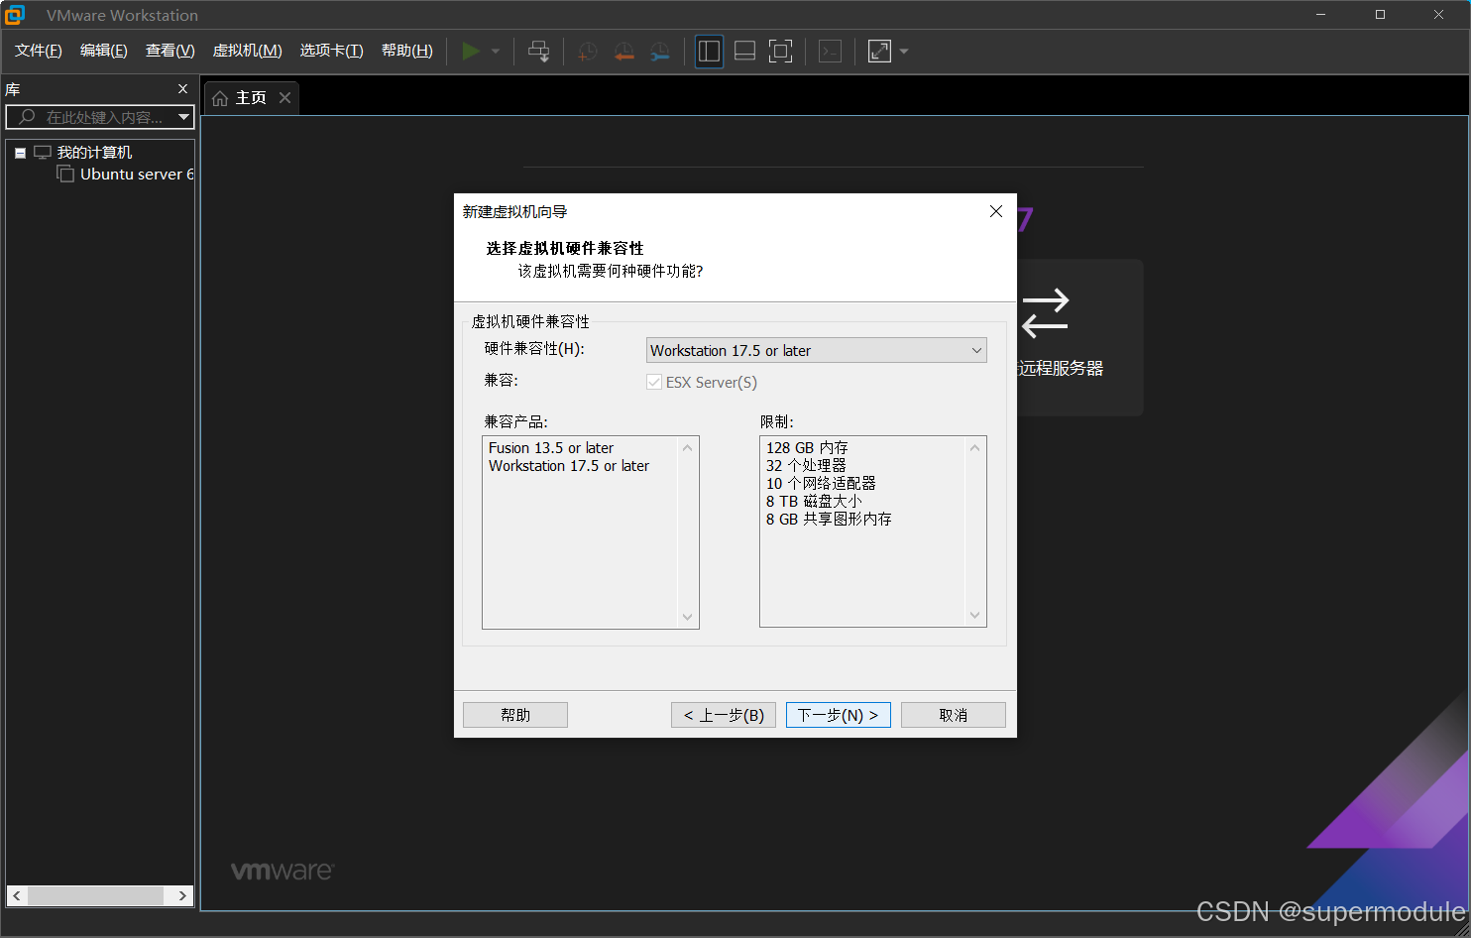The height and width of the screenshot is (938, 1471).
Task: Click the 8 GB 共享图形内存 entry
Action: pyautogui.click(x=829, y=520)
